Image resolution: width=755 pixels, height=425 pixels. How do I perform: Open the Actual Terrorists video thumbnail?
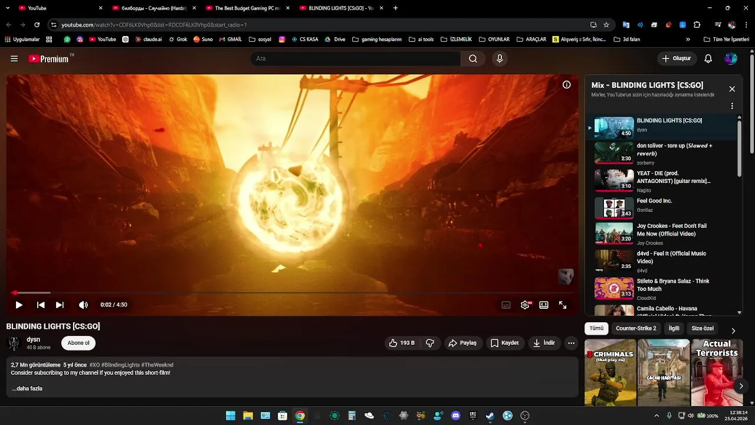tap(717, 372)
